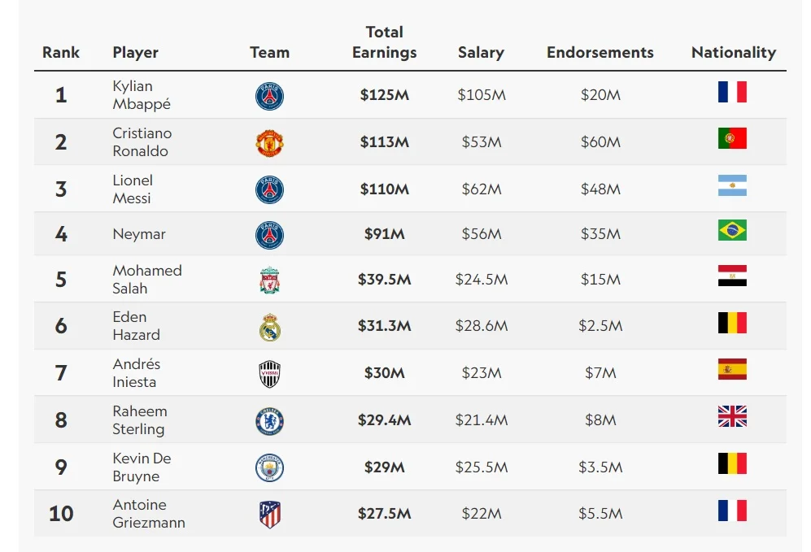
Task: Click Mbappé's $125M total earnings cell
Action: tap(384, 95)
